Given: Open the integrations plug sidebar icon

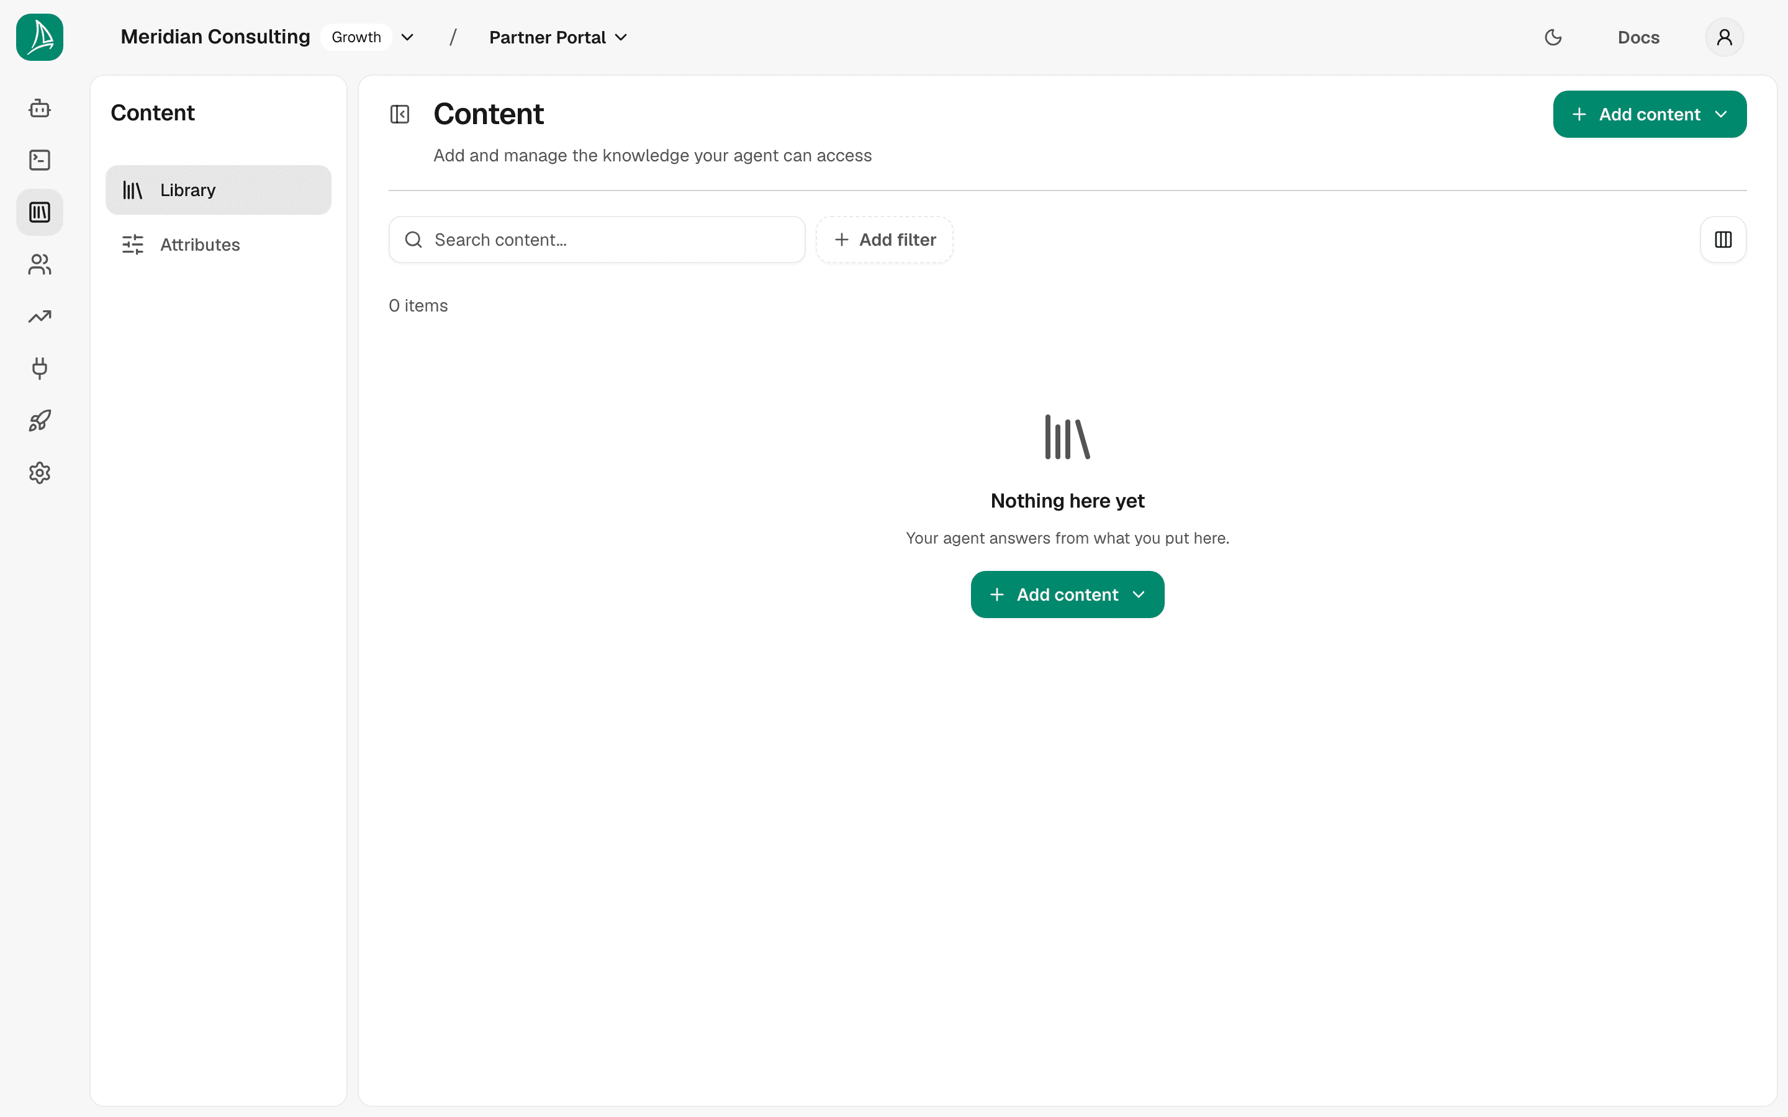Looking at the screenshot, I should pos(40,369).
